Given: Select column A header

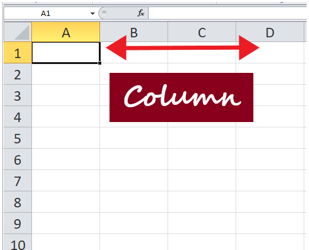Looking at the screenshot, I should click(66, 32).
